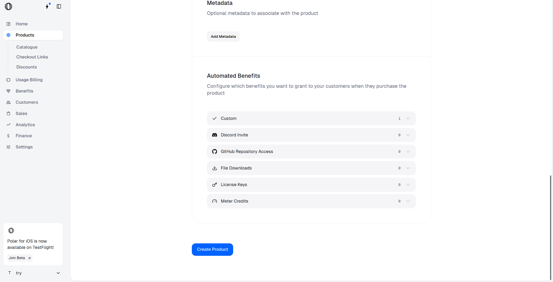Screen dimensions: 553x282
Task: Open the try organization switcher dropdown
Action: [58, 273]
